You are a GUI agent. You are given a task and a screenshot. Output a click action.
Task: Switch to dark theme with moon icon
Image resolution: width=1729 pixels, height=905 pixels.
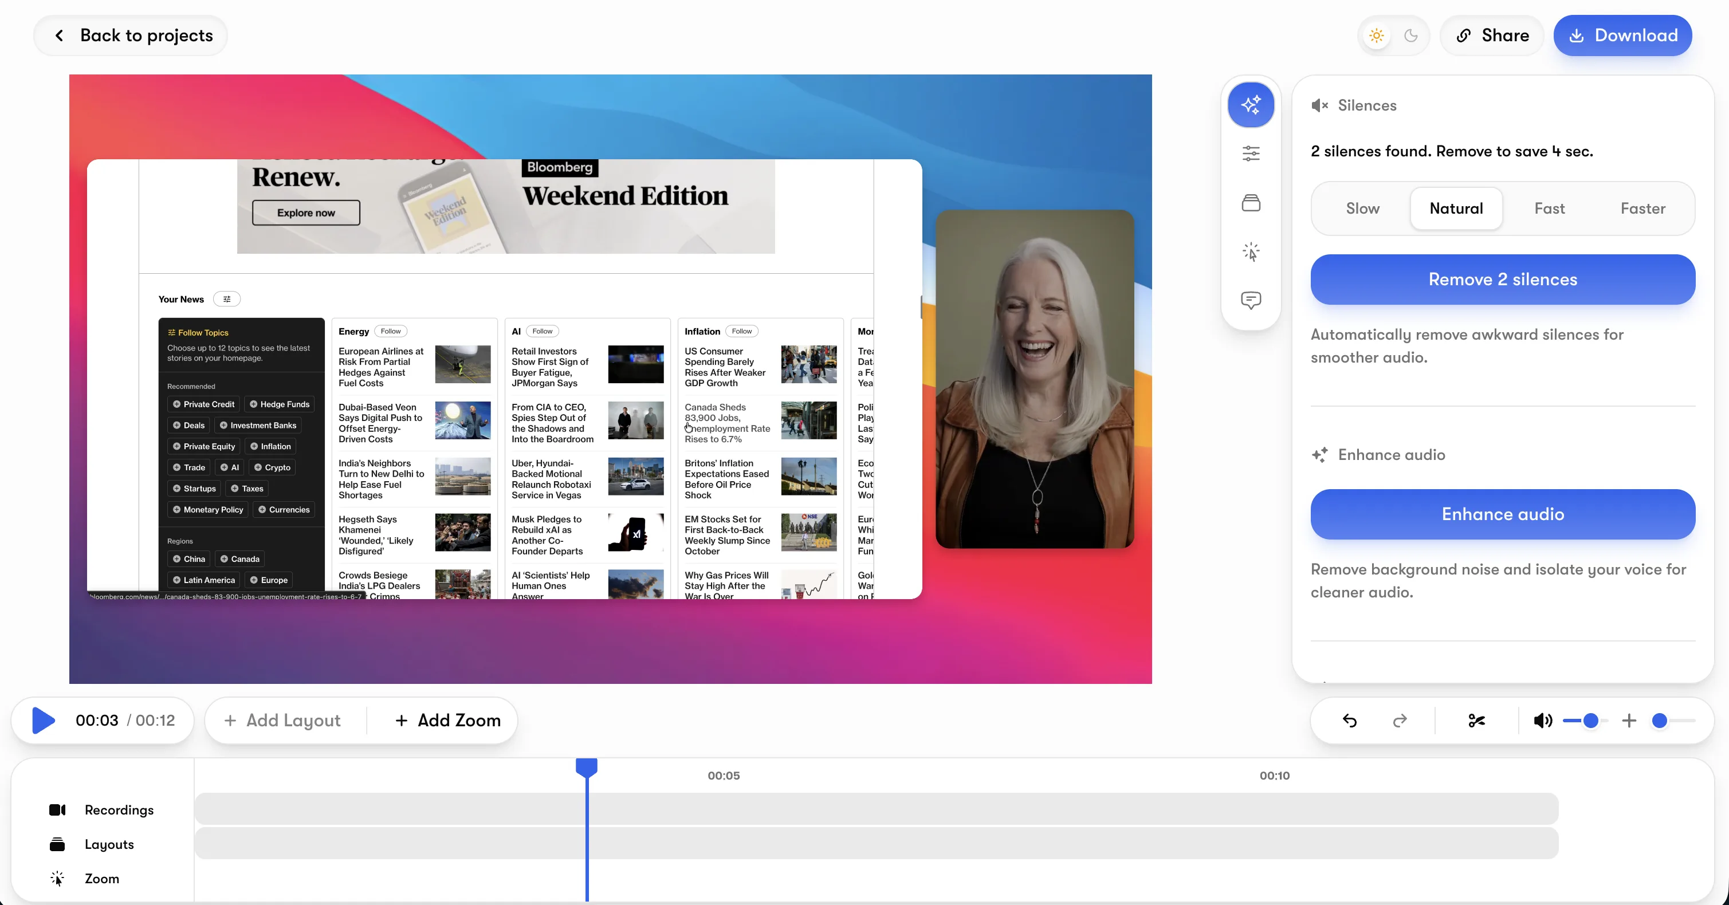(x=1411, y=36)
